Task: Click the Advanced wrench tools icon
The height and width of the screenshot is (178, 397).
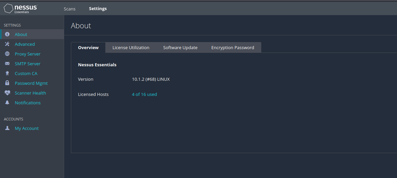Action: click(x=7, y=44)
